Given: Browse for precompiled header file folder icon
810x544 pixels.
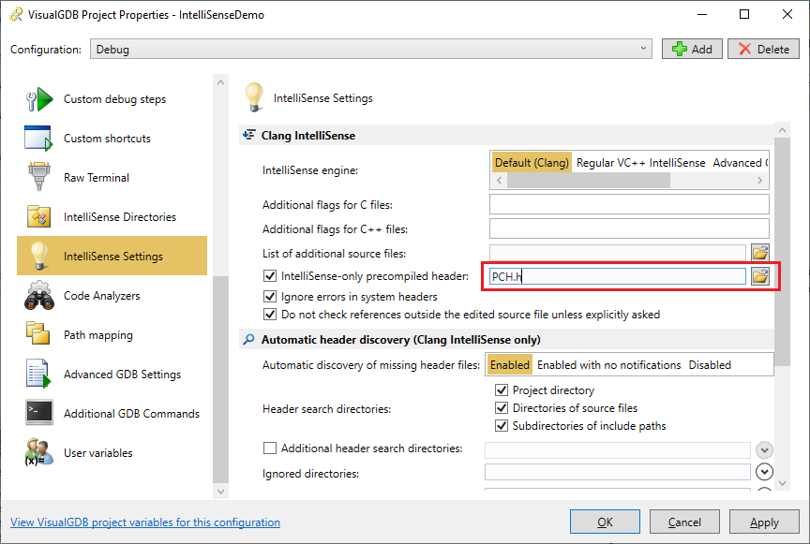Looking at the screenshot, I should click(x=760, y=276).
